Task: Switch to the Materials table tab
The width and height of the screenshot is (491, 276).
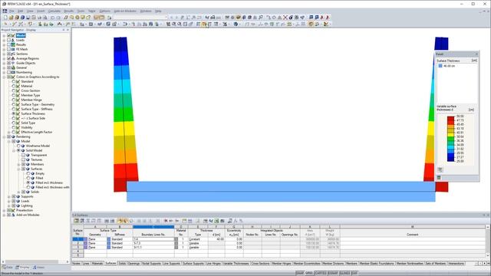Action: click(x=97, y=264)
